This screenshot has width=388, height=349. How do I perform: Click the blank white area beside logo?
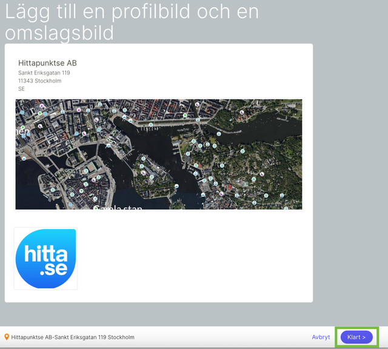click(x=194, y=261)
